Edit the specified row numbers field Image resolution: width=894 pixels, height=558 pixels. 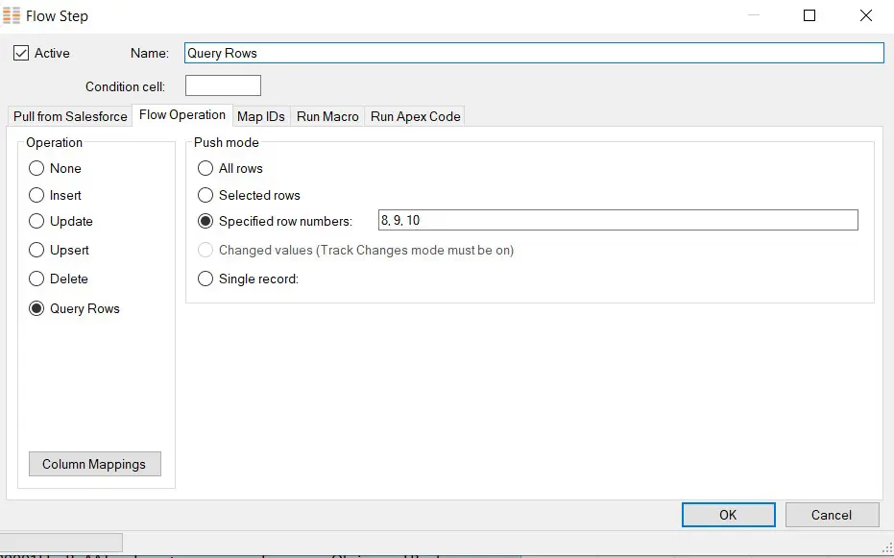618,220
